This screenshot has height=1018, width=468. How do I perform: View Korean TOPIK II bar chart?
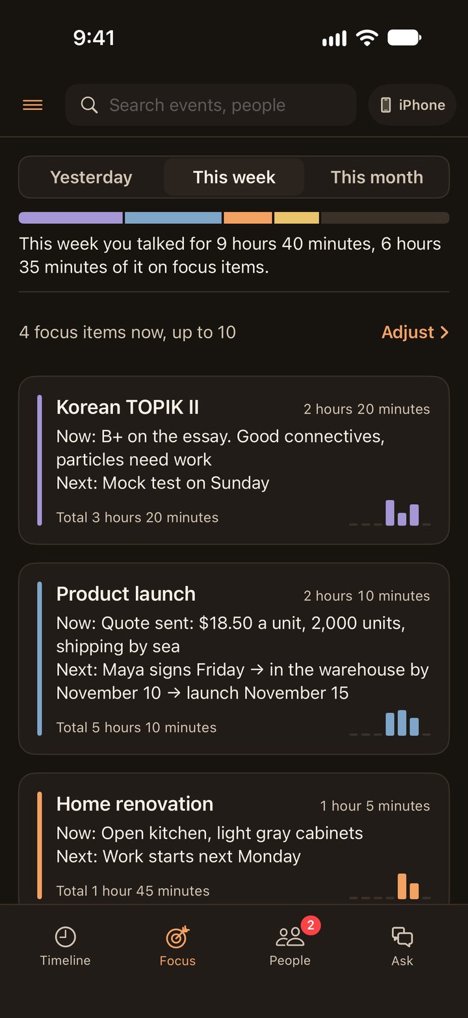pyautogui.click(x=390, y=513)
